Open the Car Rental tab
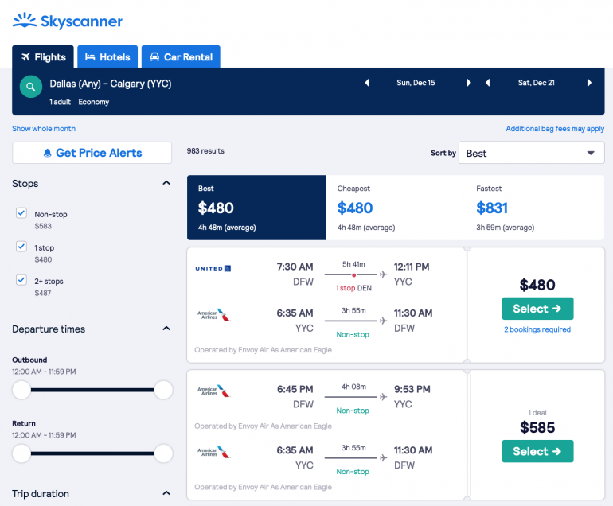Viewport: 613px width, 506px height. [181, 57]
